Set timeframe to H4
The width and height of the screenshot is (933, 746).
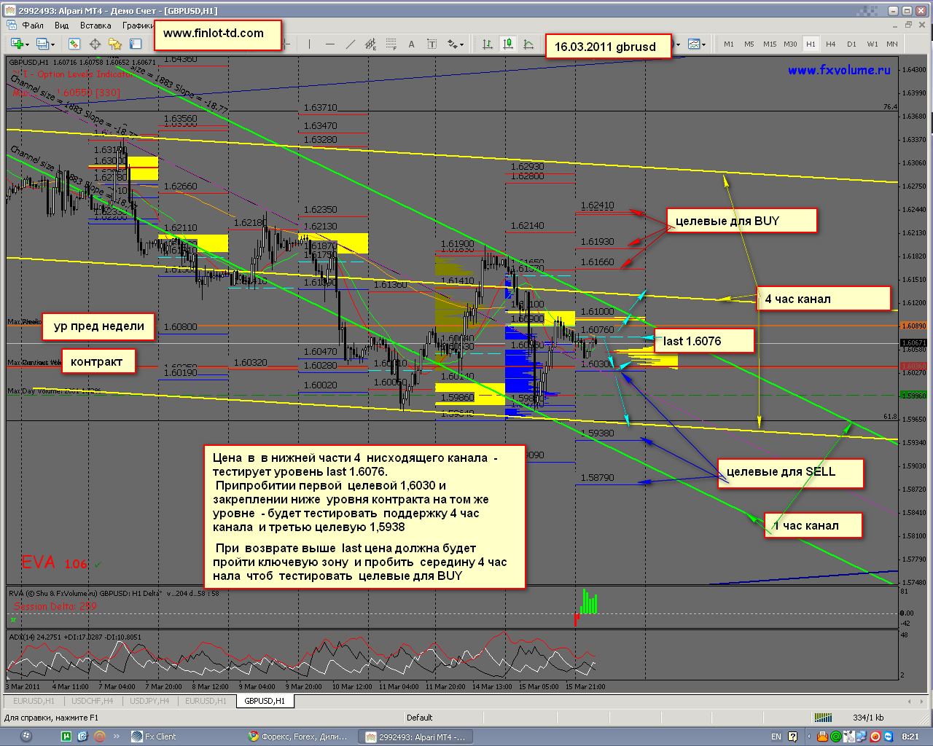831,44
